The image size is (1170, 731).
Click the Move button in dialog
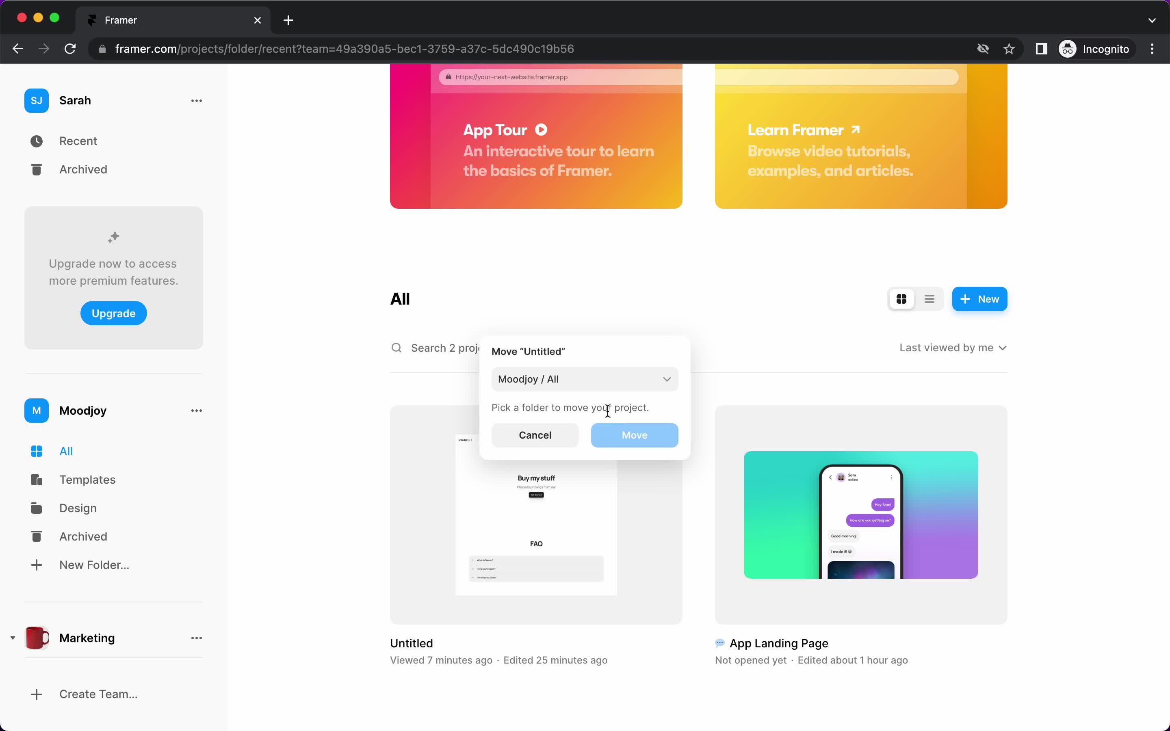(634, 435)
